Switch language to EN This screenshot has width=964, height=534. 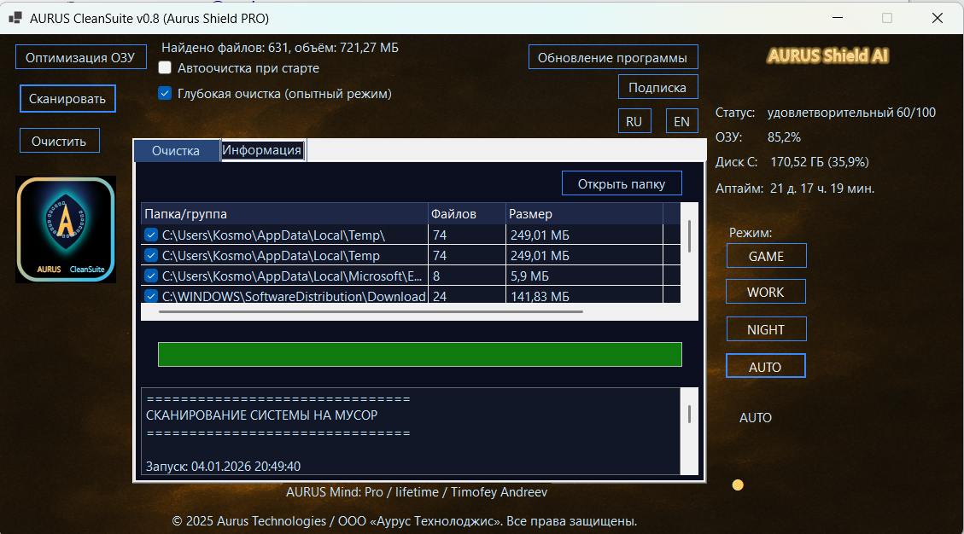[682, 121]
